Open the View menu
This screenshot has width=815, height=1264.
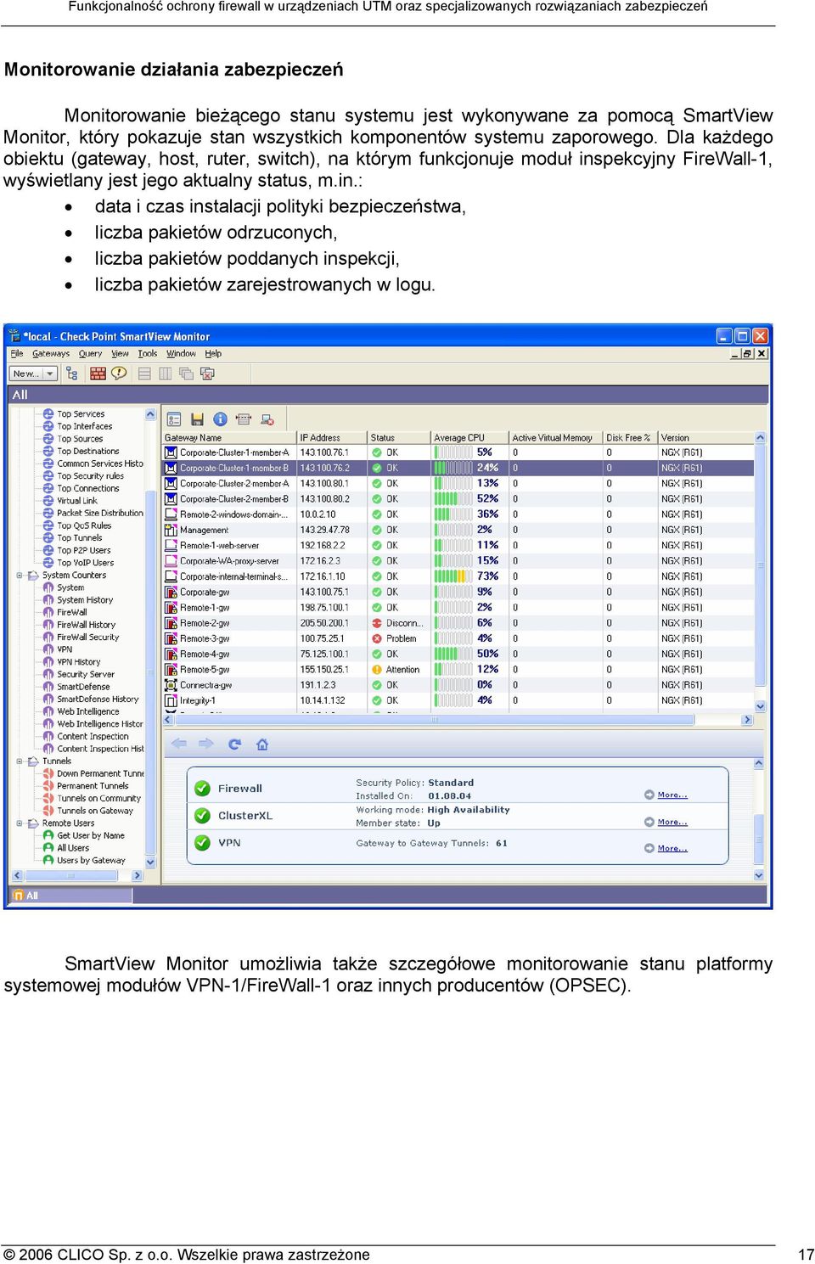(121, 354)
